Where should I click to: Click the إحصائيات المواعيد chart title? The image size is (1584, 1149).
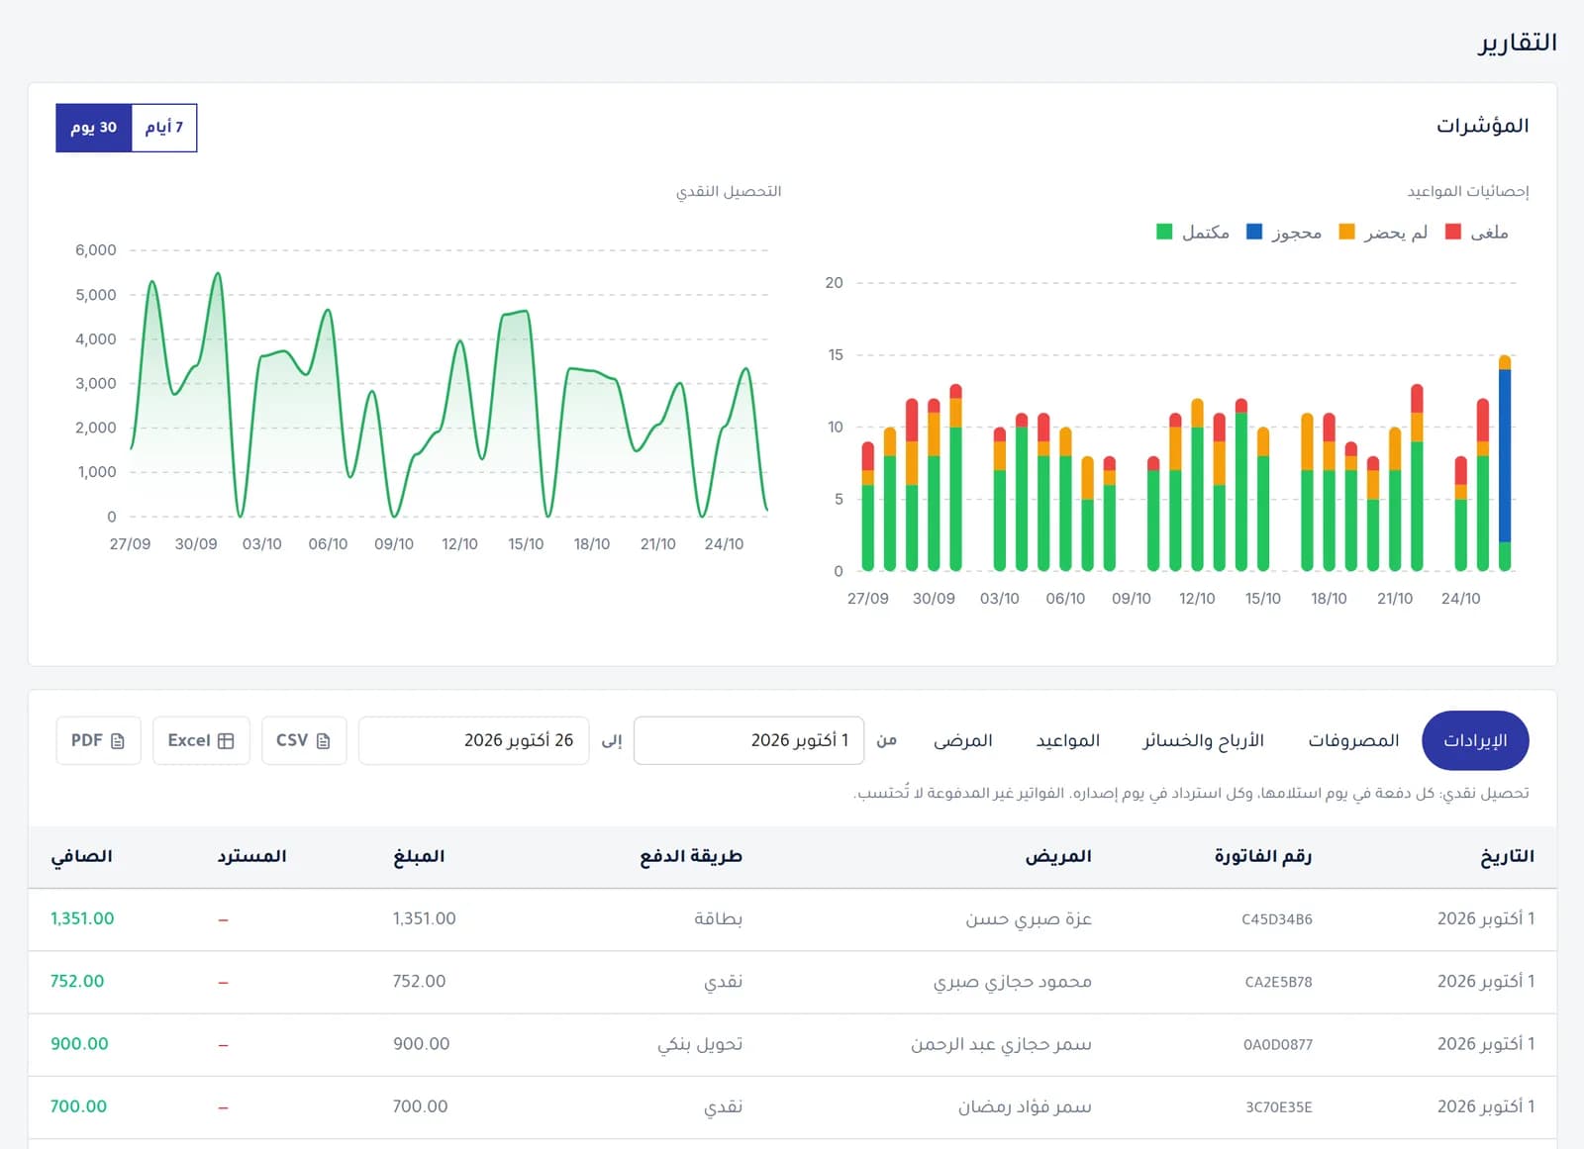[1468, 191]
